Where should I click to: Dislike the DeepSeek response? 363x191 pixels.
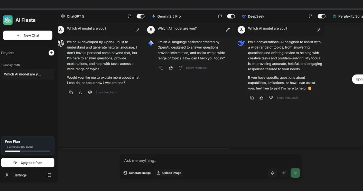point(271,98)
